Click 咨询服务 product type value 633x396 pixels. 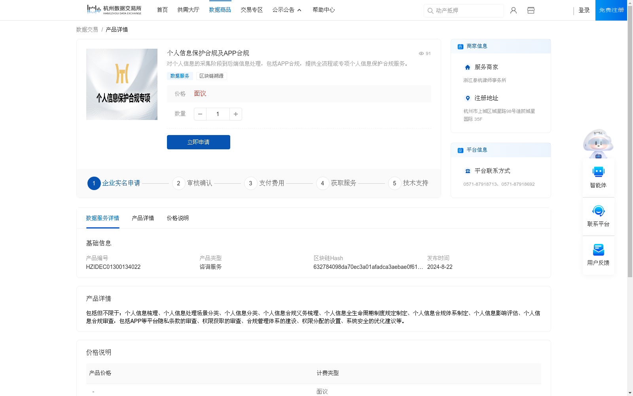pos(210,267)
